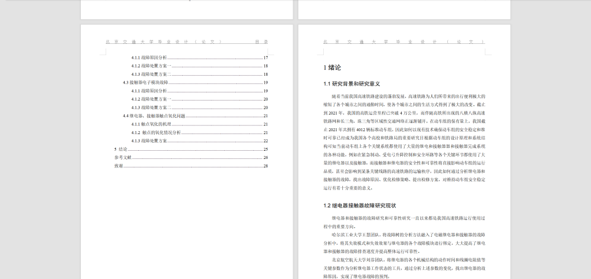The width and height of the screenshot is (591, 279).
Task: Click the 目录 label in the page header
Action: (x=261, y=42)
